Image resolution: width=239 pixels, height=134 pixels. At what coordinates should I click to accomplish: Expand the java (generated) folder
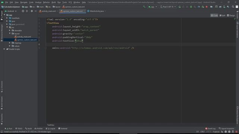[x=7, y=24]
